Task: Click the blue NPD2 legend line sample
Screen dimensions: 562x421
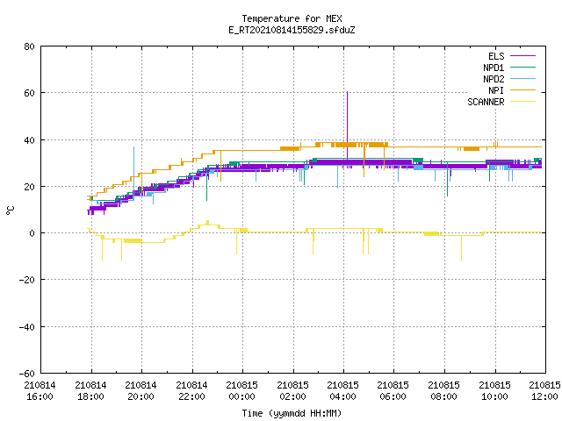Action: (x=522, y=79)
